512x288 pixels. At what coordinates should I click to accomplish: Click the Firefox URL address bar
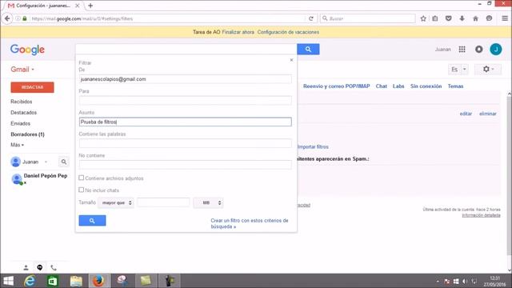coord(166,18)
